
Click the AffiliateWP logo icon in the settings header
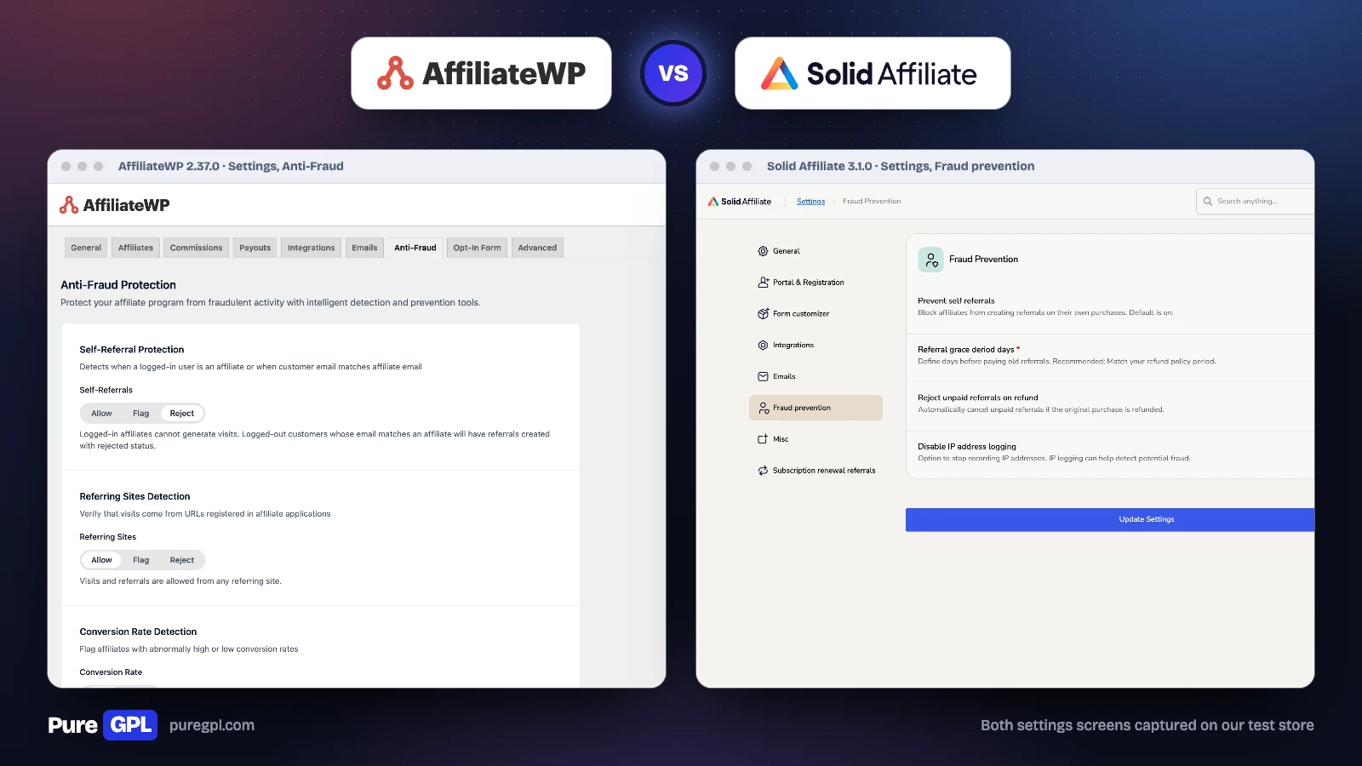click(69, 205)
